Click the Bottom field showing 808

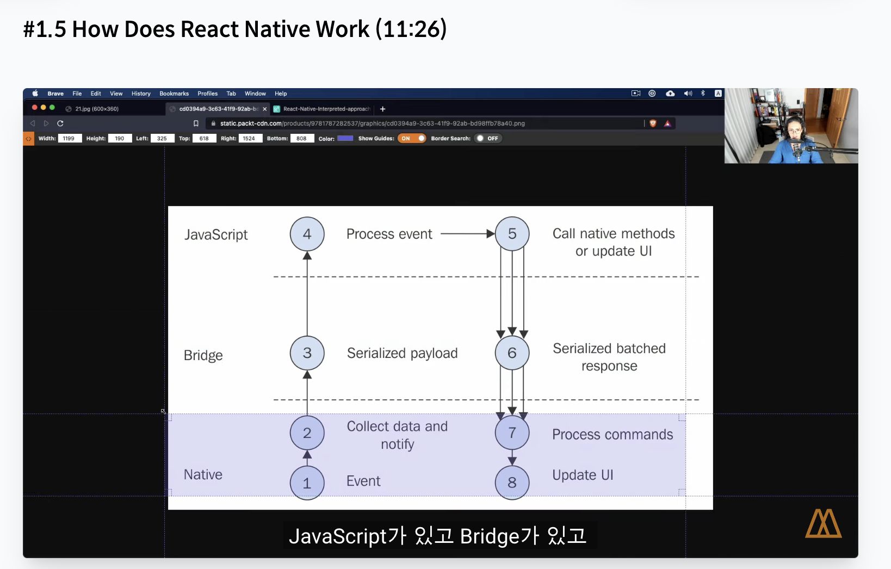pyautogui.click(x=302, y=139)
